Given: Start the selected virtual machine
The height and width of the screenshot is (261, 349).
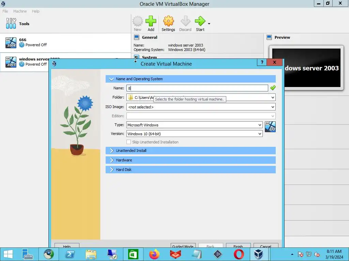Looking at the screenshot, I should pyautogui.click(x=200, y=23).
